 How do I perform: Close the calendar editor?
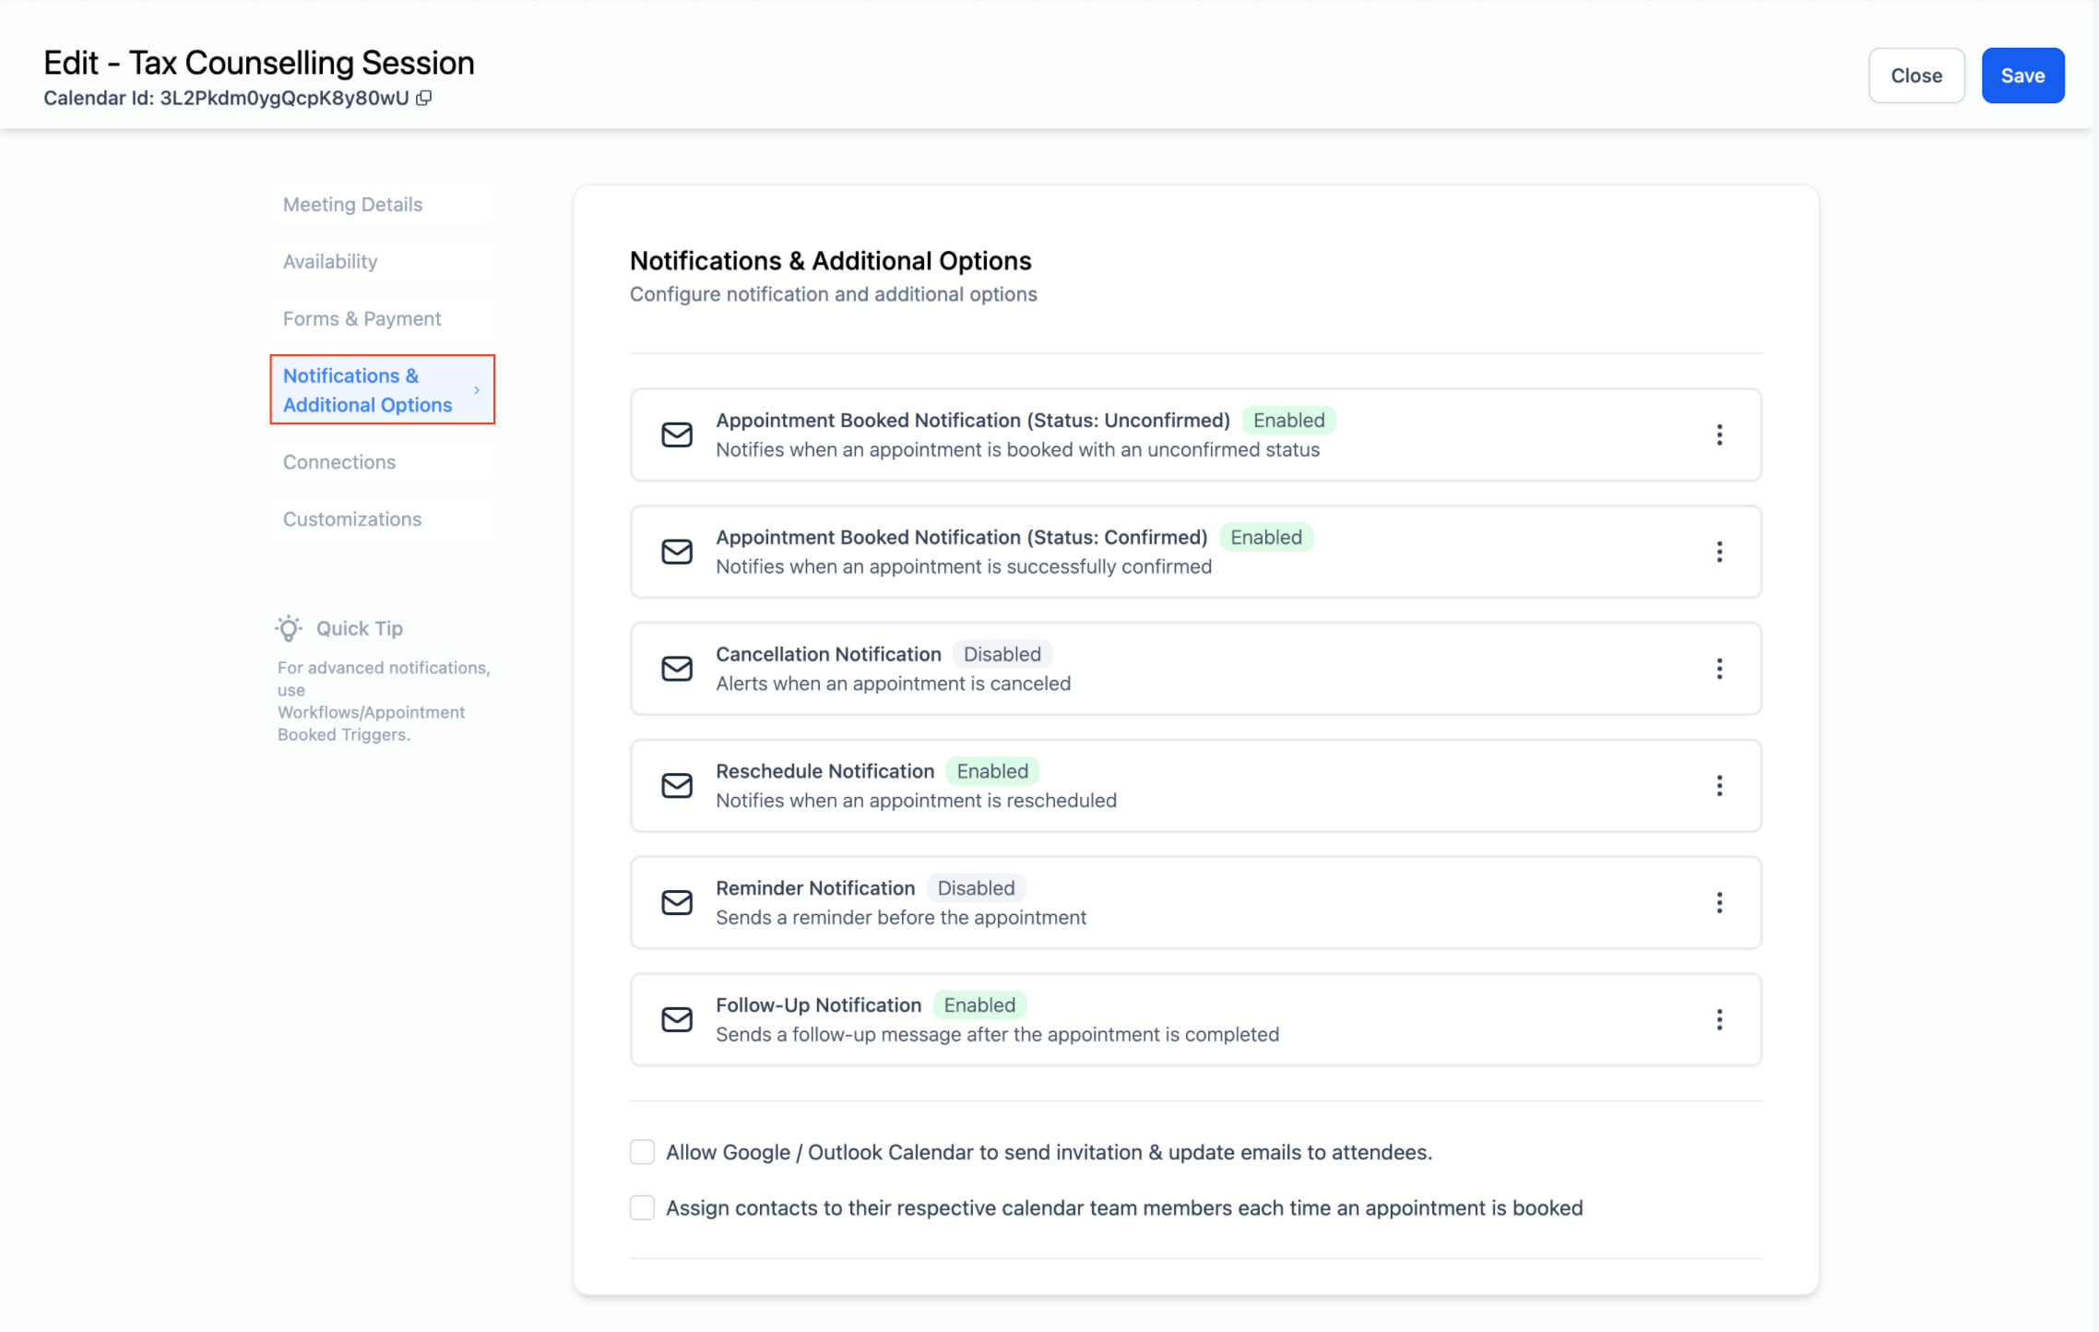coord(1916,76)
